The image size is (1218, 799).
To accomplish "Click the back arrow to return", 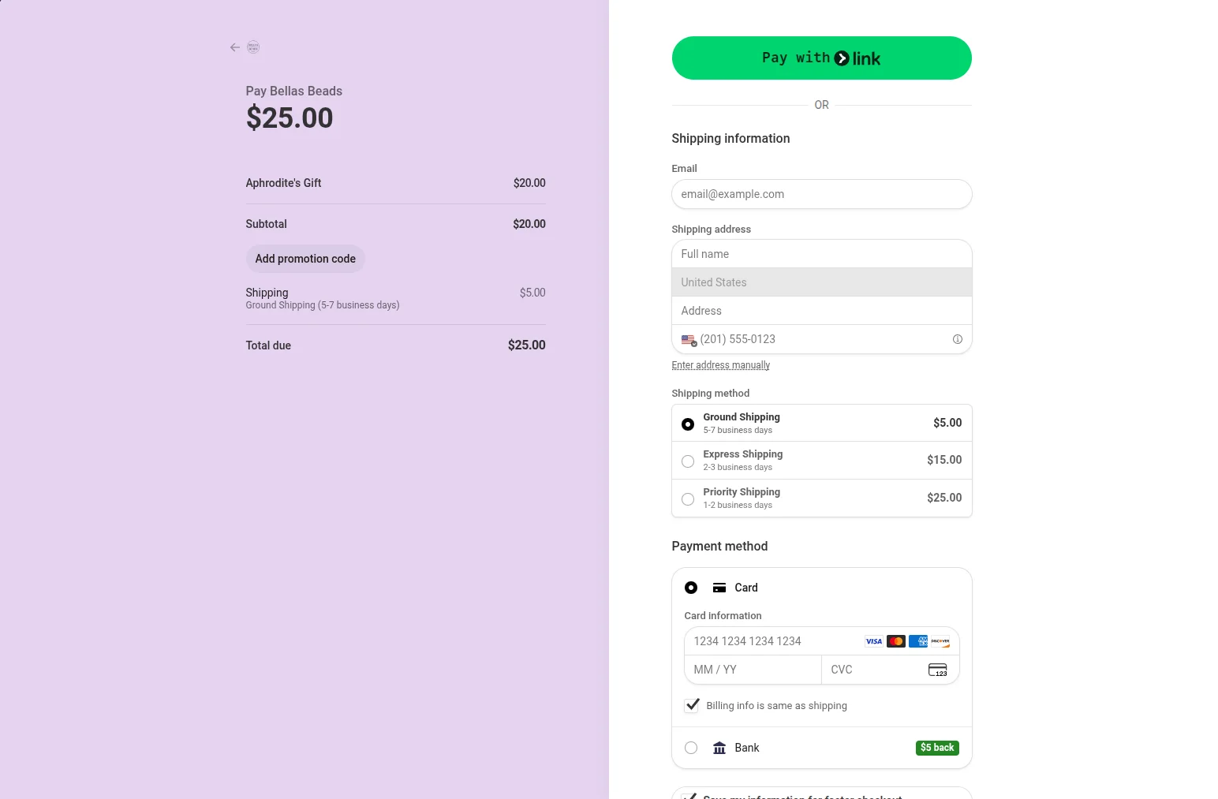I will pos(234,47).
